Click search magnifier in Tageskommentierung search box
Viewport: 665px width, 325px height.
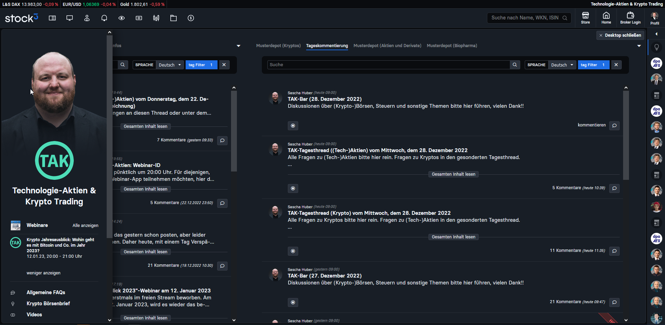click(x=515, y=65)
